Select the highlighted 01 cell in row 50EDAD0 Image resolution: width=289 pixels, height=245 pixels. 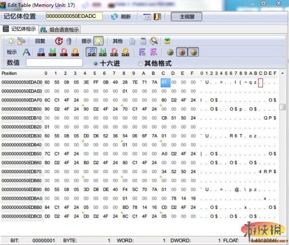[165, 82]
